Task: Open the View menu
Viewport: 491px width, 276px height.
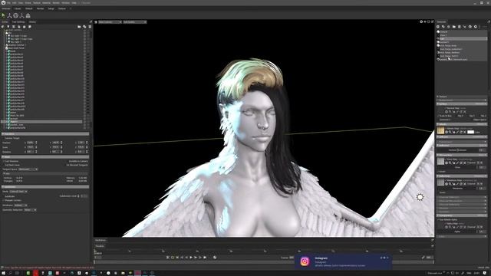Action: point(21,3)
